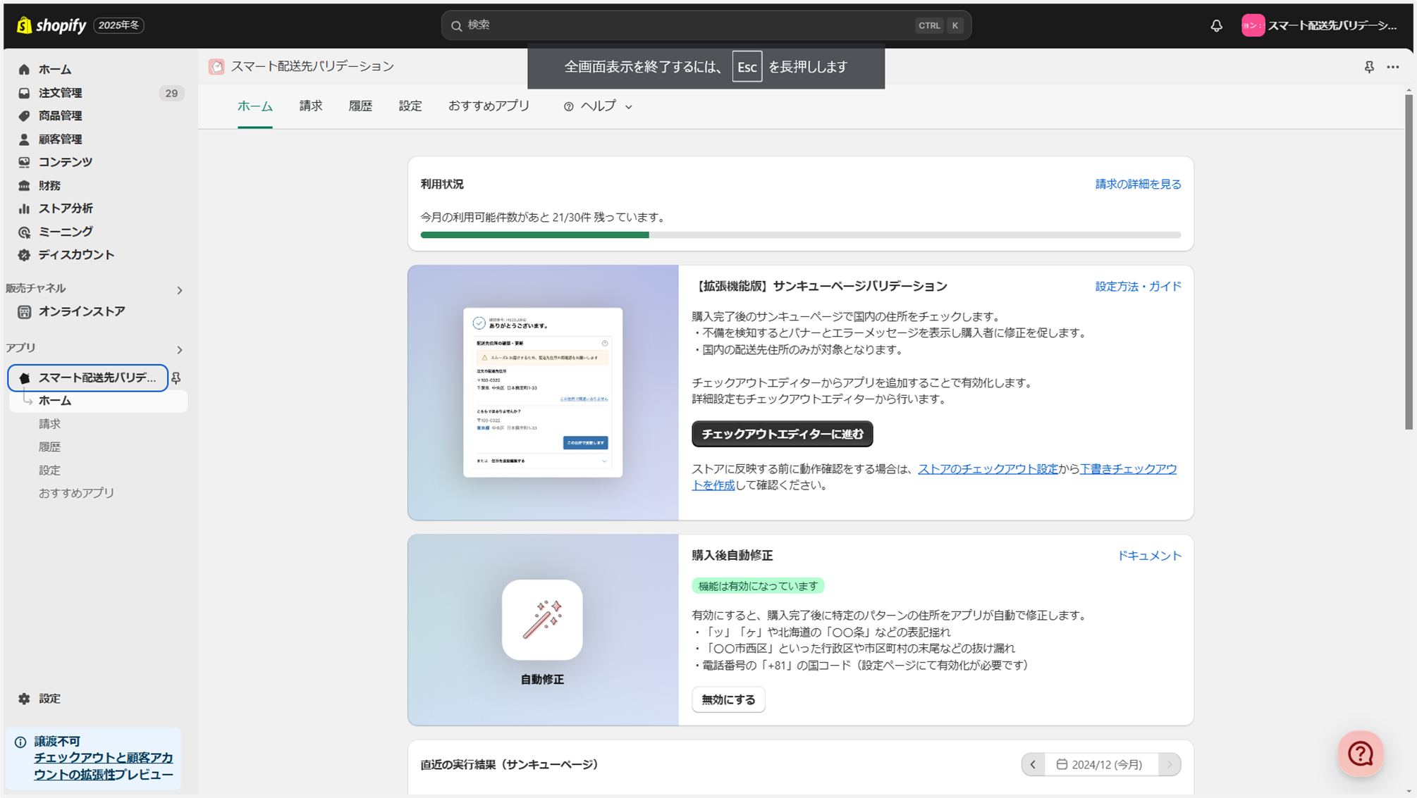Switch to the 履歴 tab
This screenshot has height=798, width=1417.
click(x=360, y=106)
